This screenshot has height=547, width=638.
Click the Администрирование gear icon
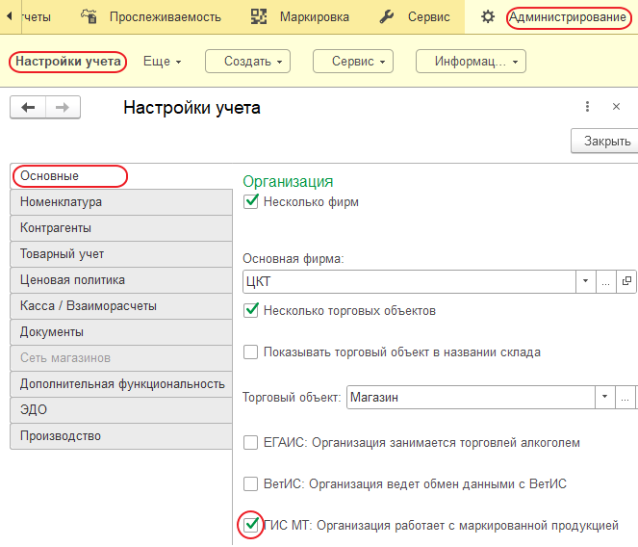pos(488,16)
